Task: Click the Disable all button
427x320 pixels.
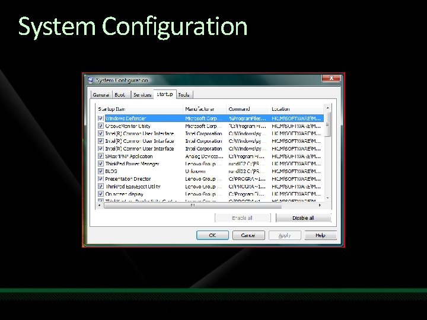Action: pos(304,218)
